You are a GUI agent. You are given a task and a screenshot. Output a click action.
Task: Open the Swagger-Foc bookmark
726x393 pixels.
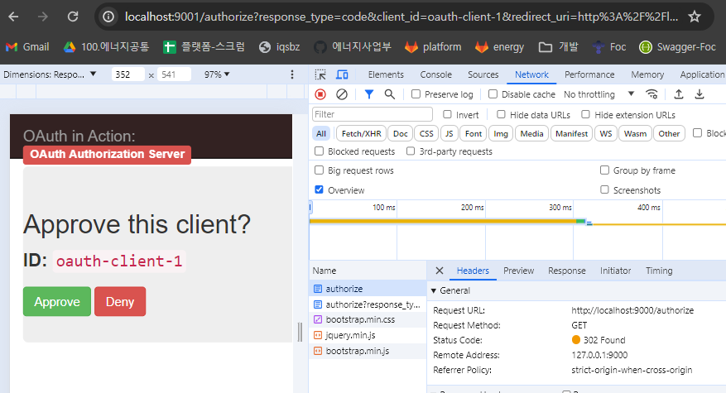(x=677, y=47)
